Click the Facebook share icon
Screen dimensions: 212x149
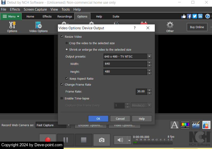point(189,16)
